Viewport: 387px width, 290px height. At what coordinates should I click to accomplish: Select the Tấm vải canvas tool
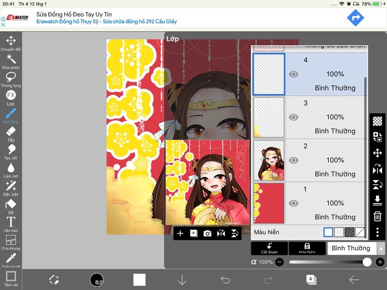11,279
